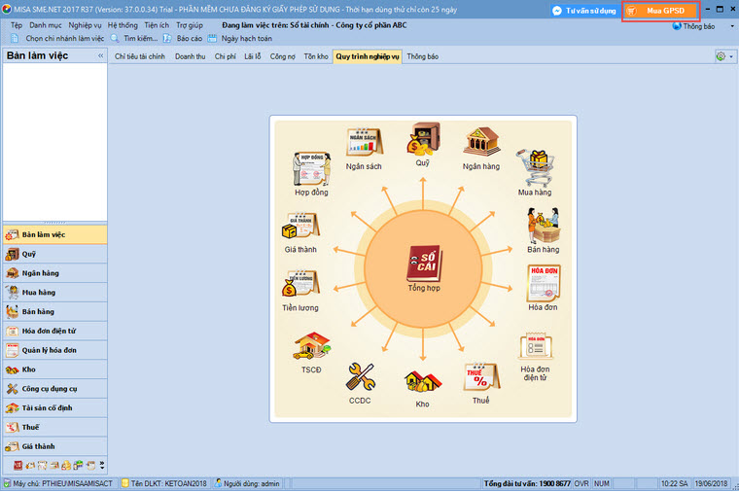Viewport: 739px width, 492px height.
Task: Open the Thuế percent icon in diagram
Action: (480, 376)
